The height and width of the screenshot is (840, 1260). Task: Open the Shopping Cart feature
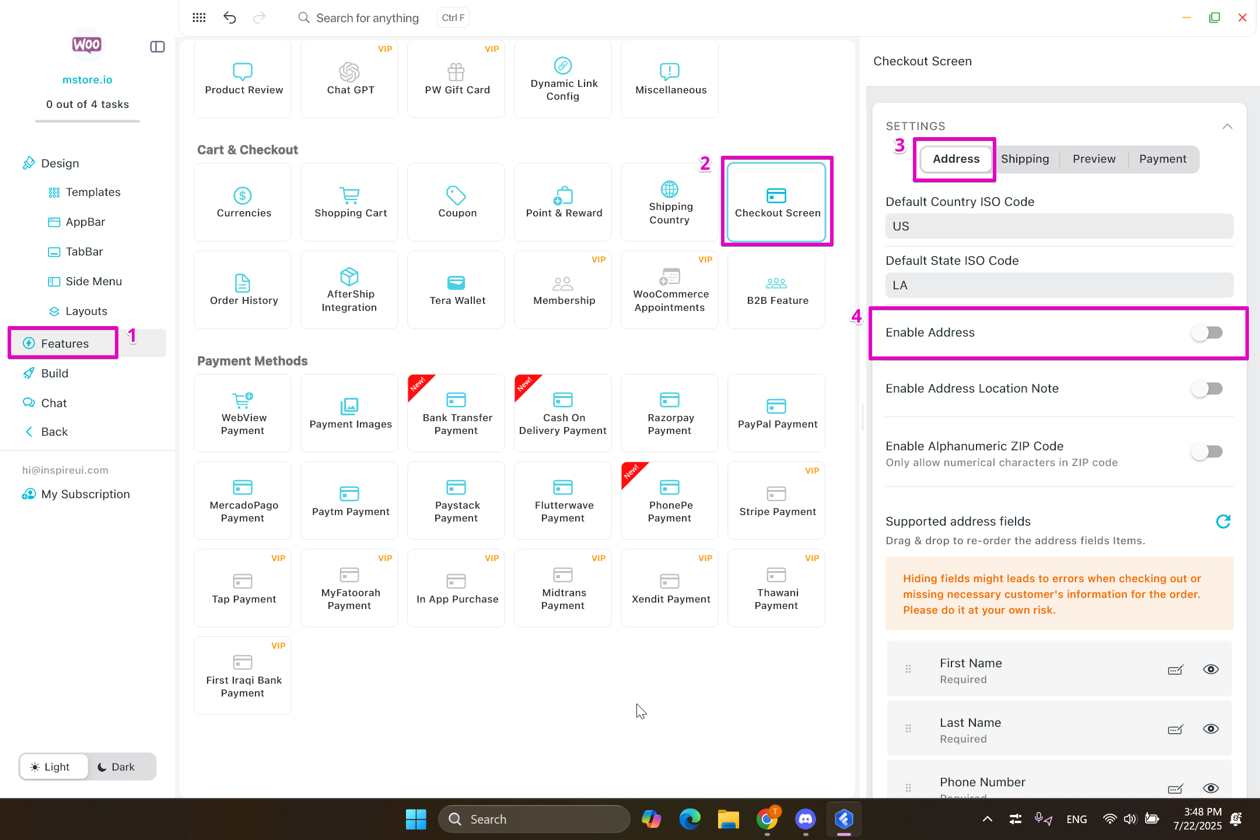pos(349,202)
